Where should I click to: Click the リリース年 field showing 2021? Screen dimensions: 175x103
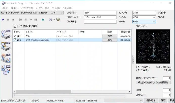coord(144,13)
